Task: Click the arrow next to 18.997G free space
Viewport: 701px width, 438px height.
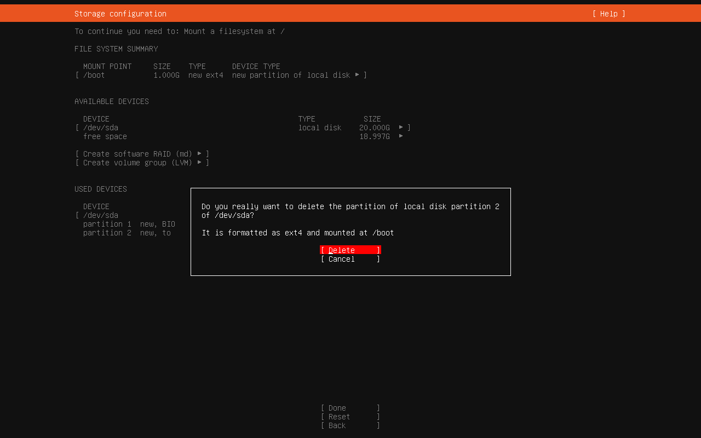Action: (x=401, y=136)
